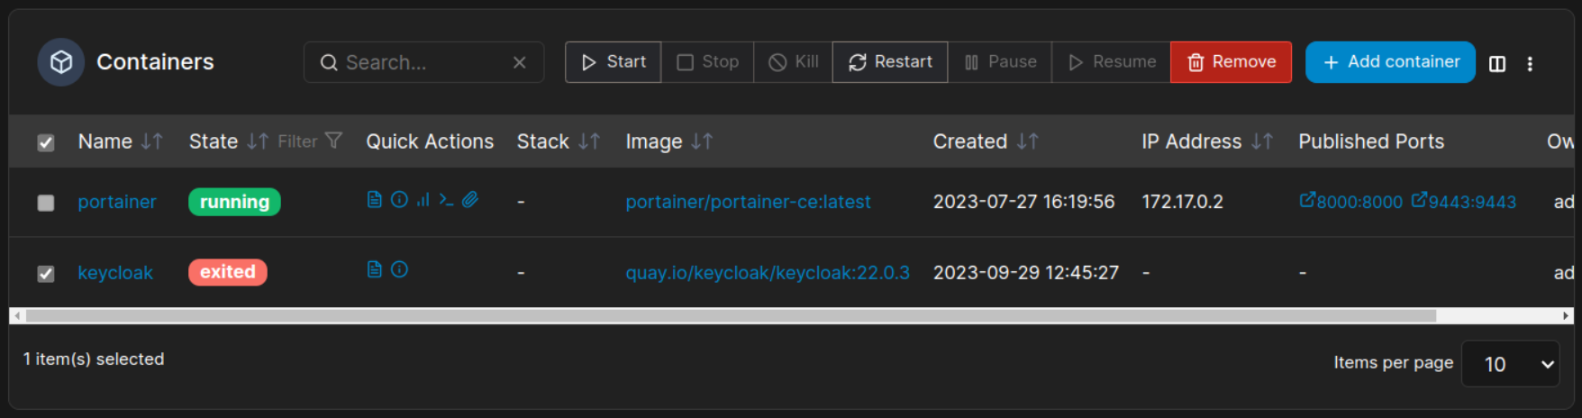1582x418 pixels.
Task: Open exec console for portainer container
Action: 446,199
